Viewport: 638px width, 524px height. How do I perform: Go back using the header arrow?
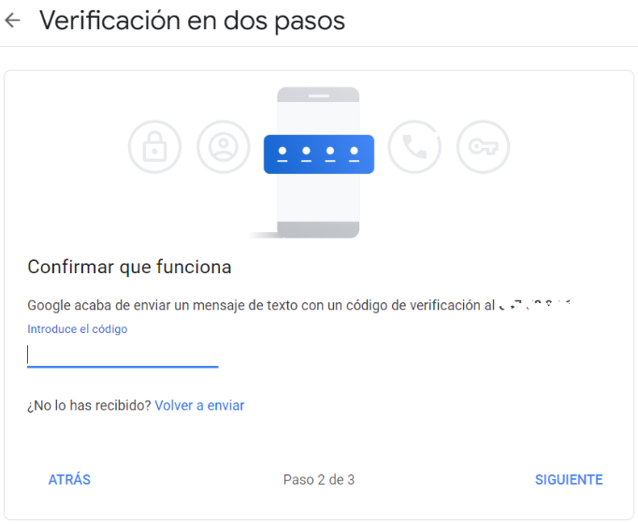(x=12, y=21)
